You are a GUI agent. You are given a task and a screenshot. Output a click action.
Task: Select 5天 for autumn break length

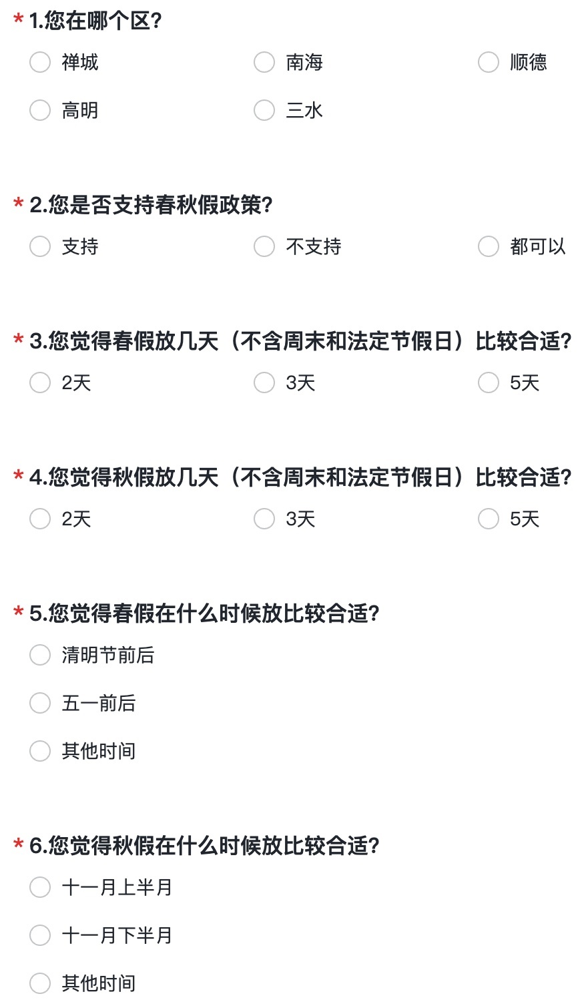click(489, 519)
